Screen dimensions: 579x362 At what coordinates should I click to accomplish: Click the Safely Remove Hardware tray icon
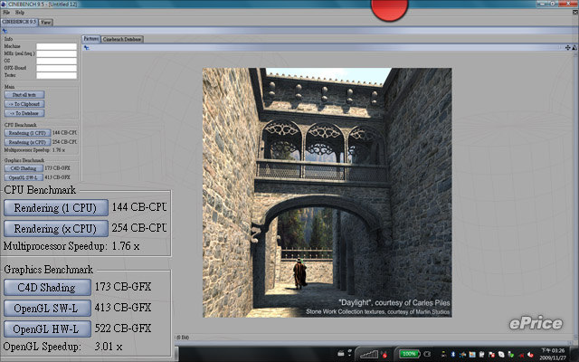[x=511, y=354]
